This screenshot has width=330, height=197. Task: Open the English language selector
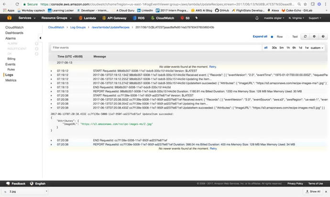[x=38, y=184]
